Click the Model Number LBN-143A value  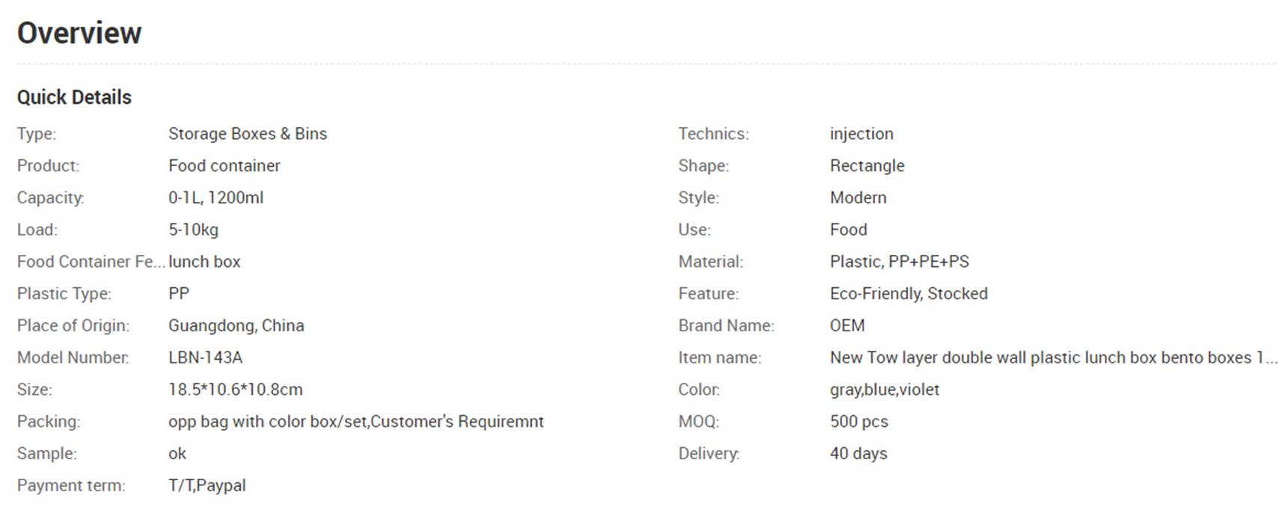pyautogui.click(x=206, y=357)
